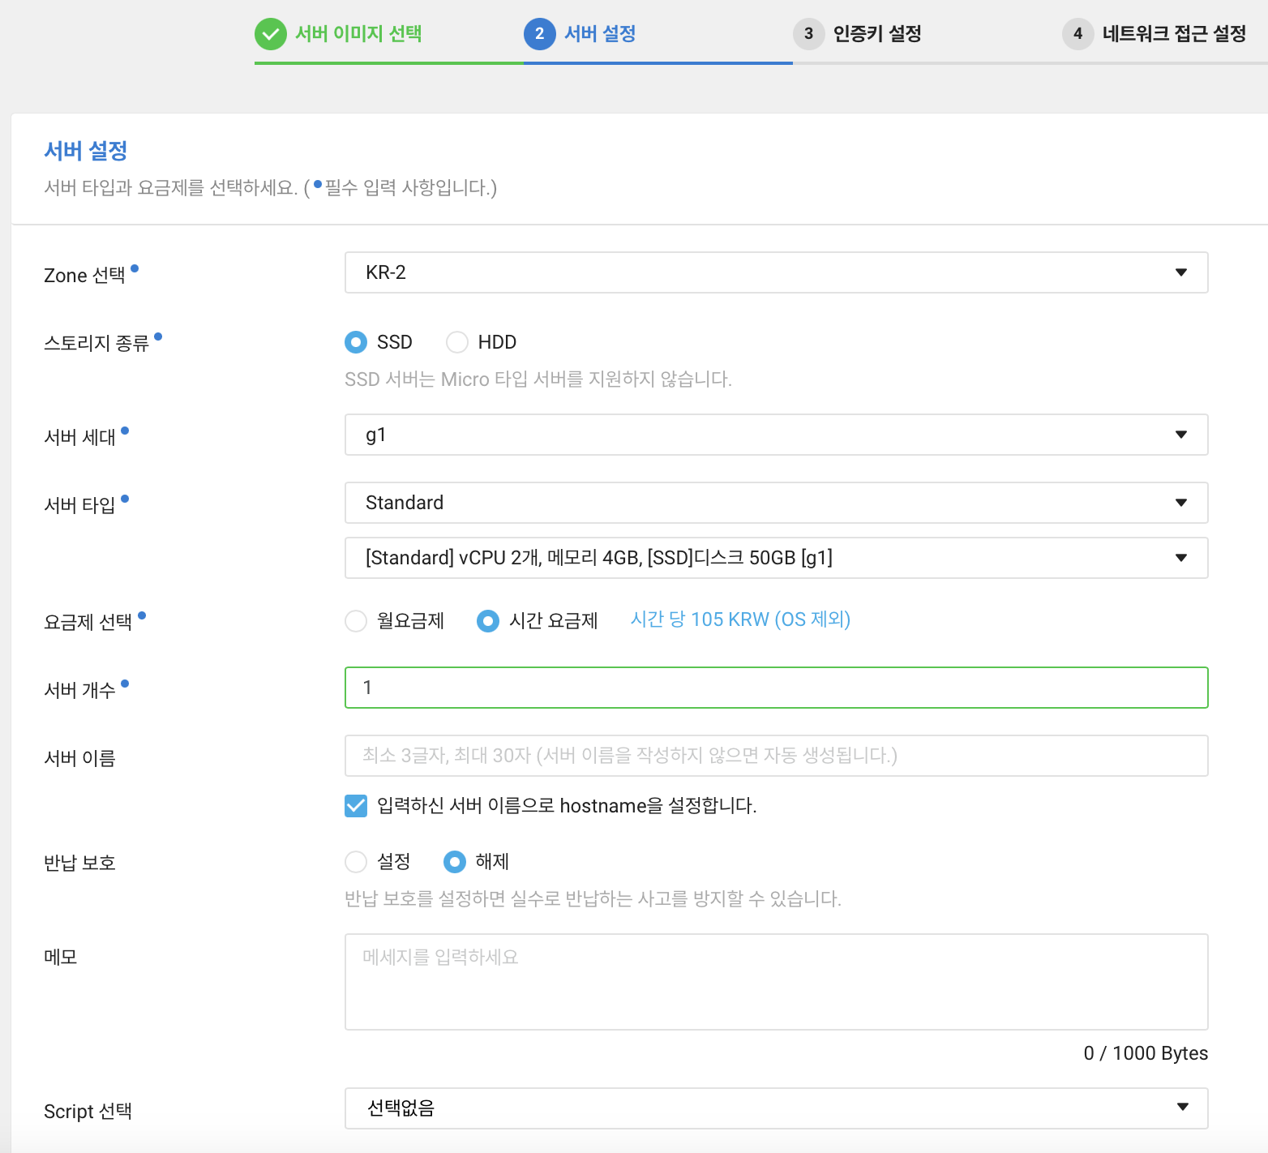This screenshot has height=1153, width=1268.
Task: Click the 시간 당 105 KRW (OS 제외) link
Action: pyautogui.click(x=739, y=619)
